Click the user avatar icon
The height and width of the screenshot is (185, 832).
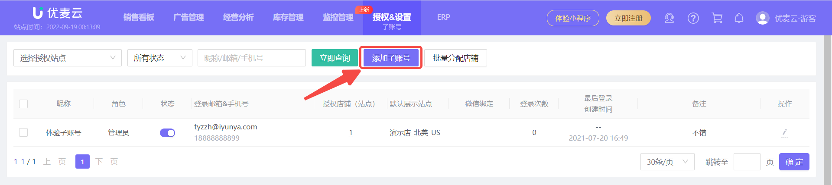tap(763, 18)
